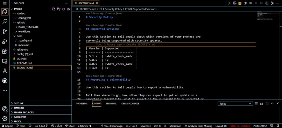Expand the MYSQL section
Image resolution: width=282 pixels, height=128 pixels.
click(41, 121)
